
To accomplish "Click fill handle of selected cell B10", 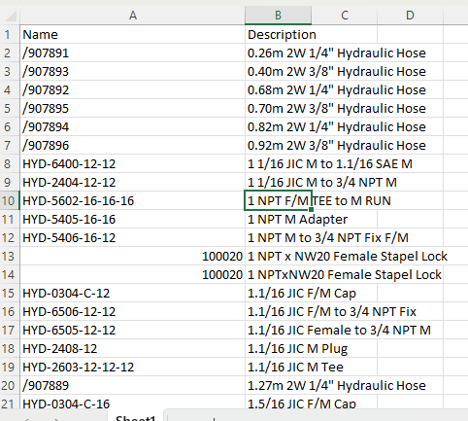I will pos(311,209).
